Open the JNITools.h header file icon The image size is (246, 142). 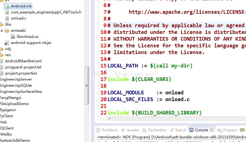pos(7,12)
